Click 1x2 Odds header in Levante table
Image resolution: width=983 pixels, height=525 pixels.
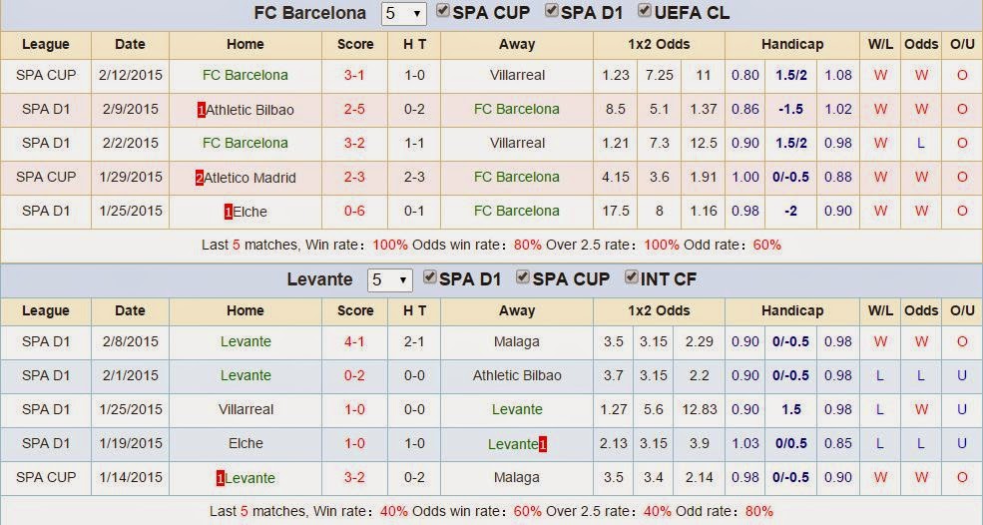click(x=659, y=311)
